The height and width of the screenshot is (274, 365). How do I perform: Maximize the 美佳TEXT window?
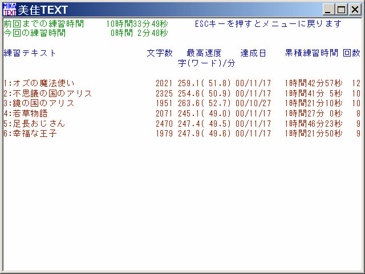[x=342, y=10]
